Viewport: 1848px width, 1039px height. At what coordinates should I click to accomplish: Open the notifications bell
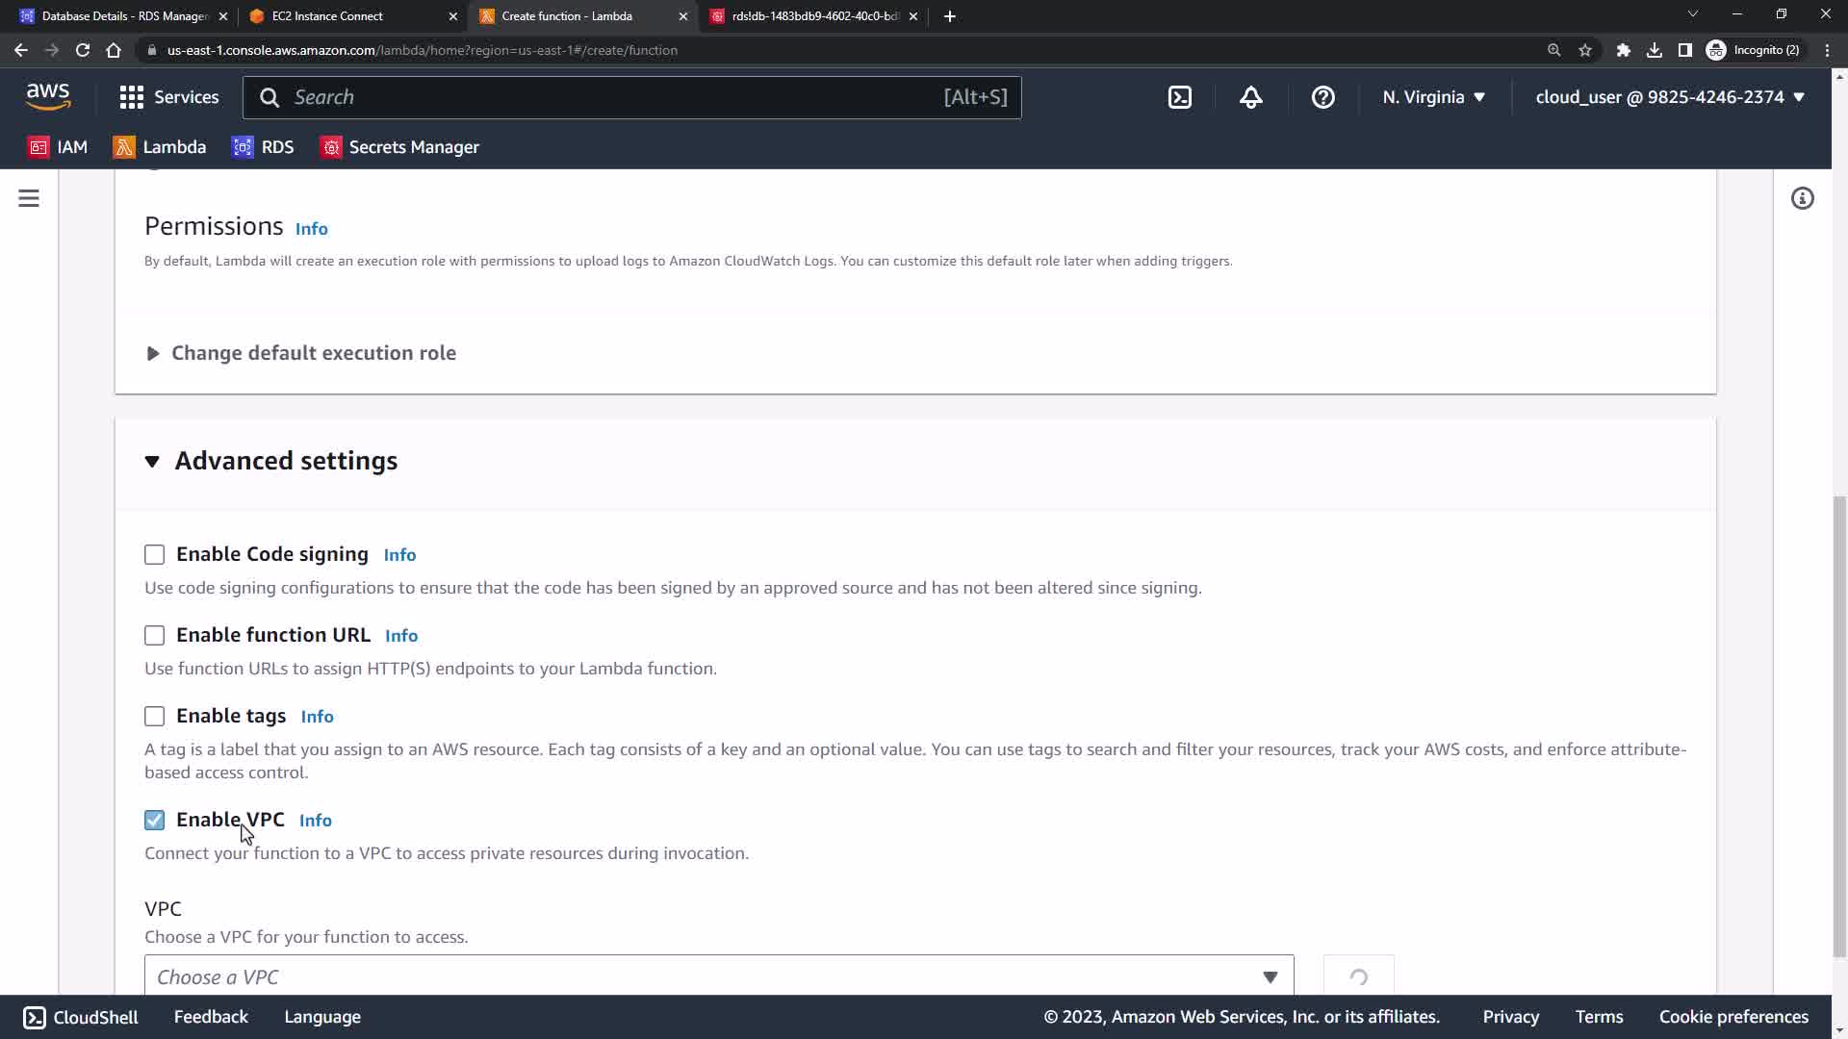point(1250,97)
